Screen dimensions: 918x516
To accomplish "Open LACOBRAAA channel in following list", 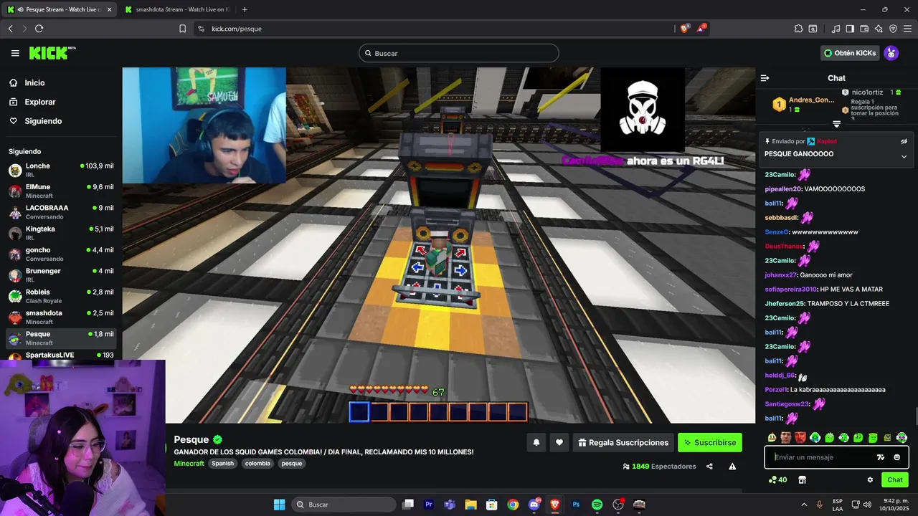I will click(x=60, y=212).
